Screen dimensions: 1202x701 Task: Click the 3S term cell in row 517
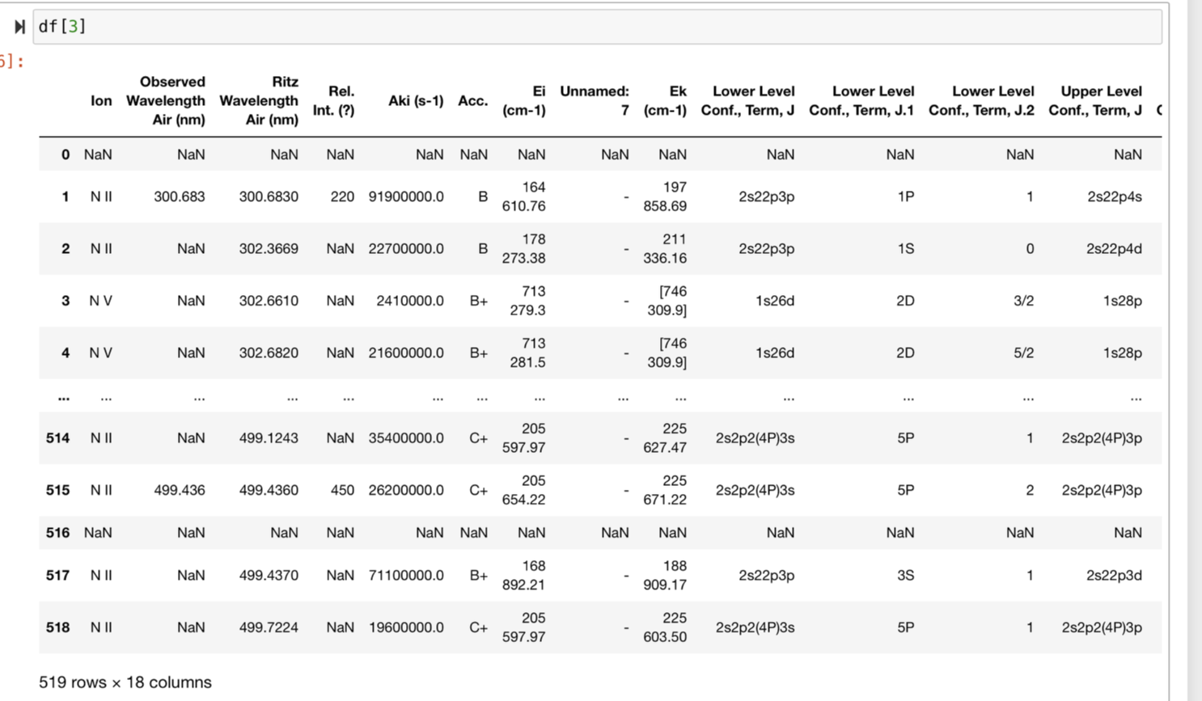906,576
